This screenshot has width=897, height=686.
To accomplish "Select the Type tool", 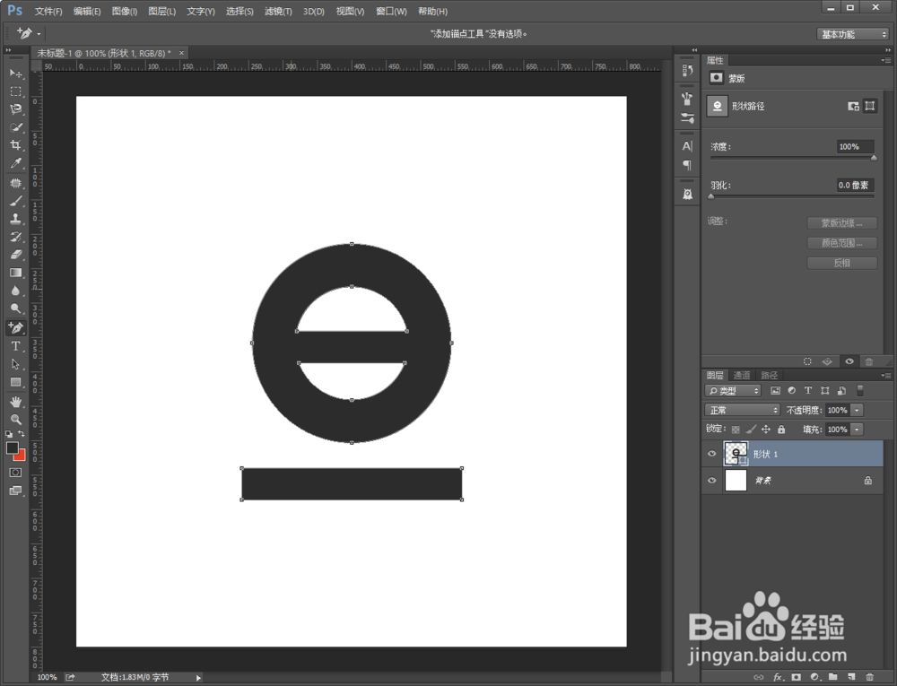I will tap(15, 346).
